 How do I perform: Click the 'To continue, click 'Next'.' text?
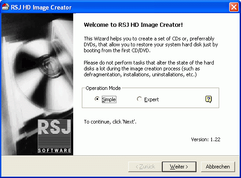tap(110, 122)
